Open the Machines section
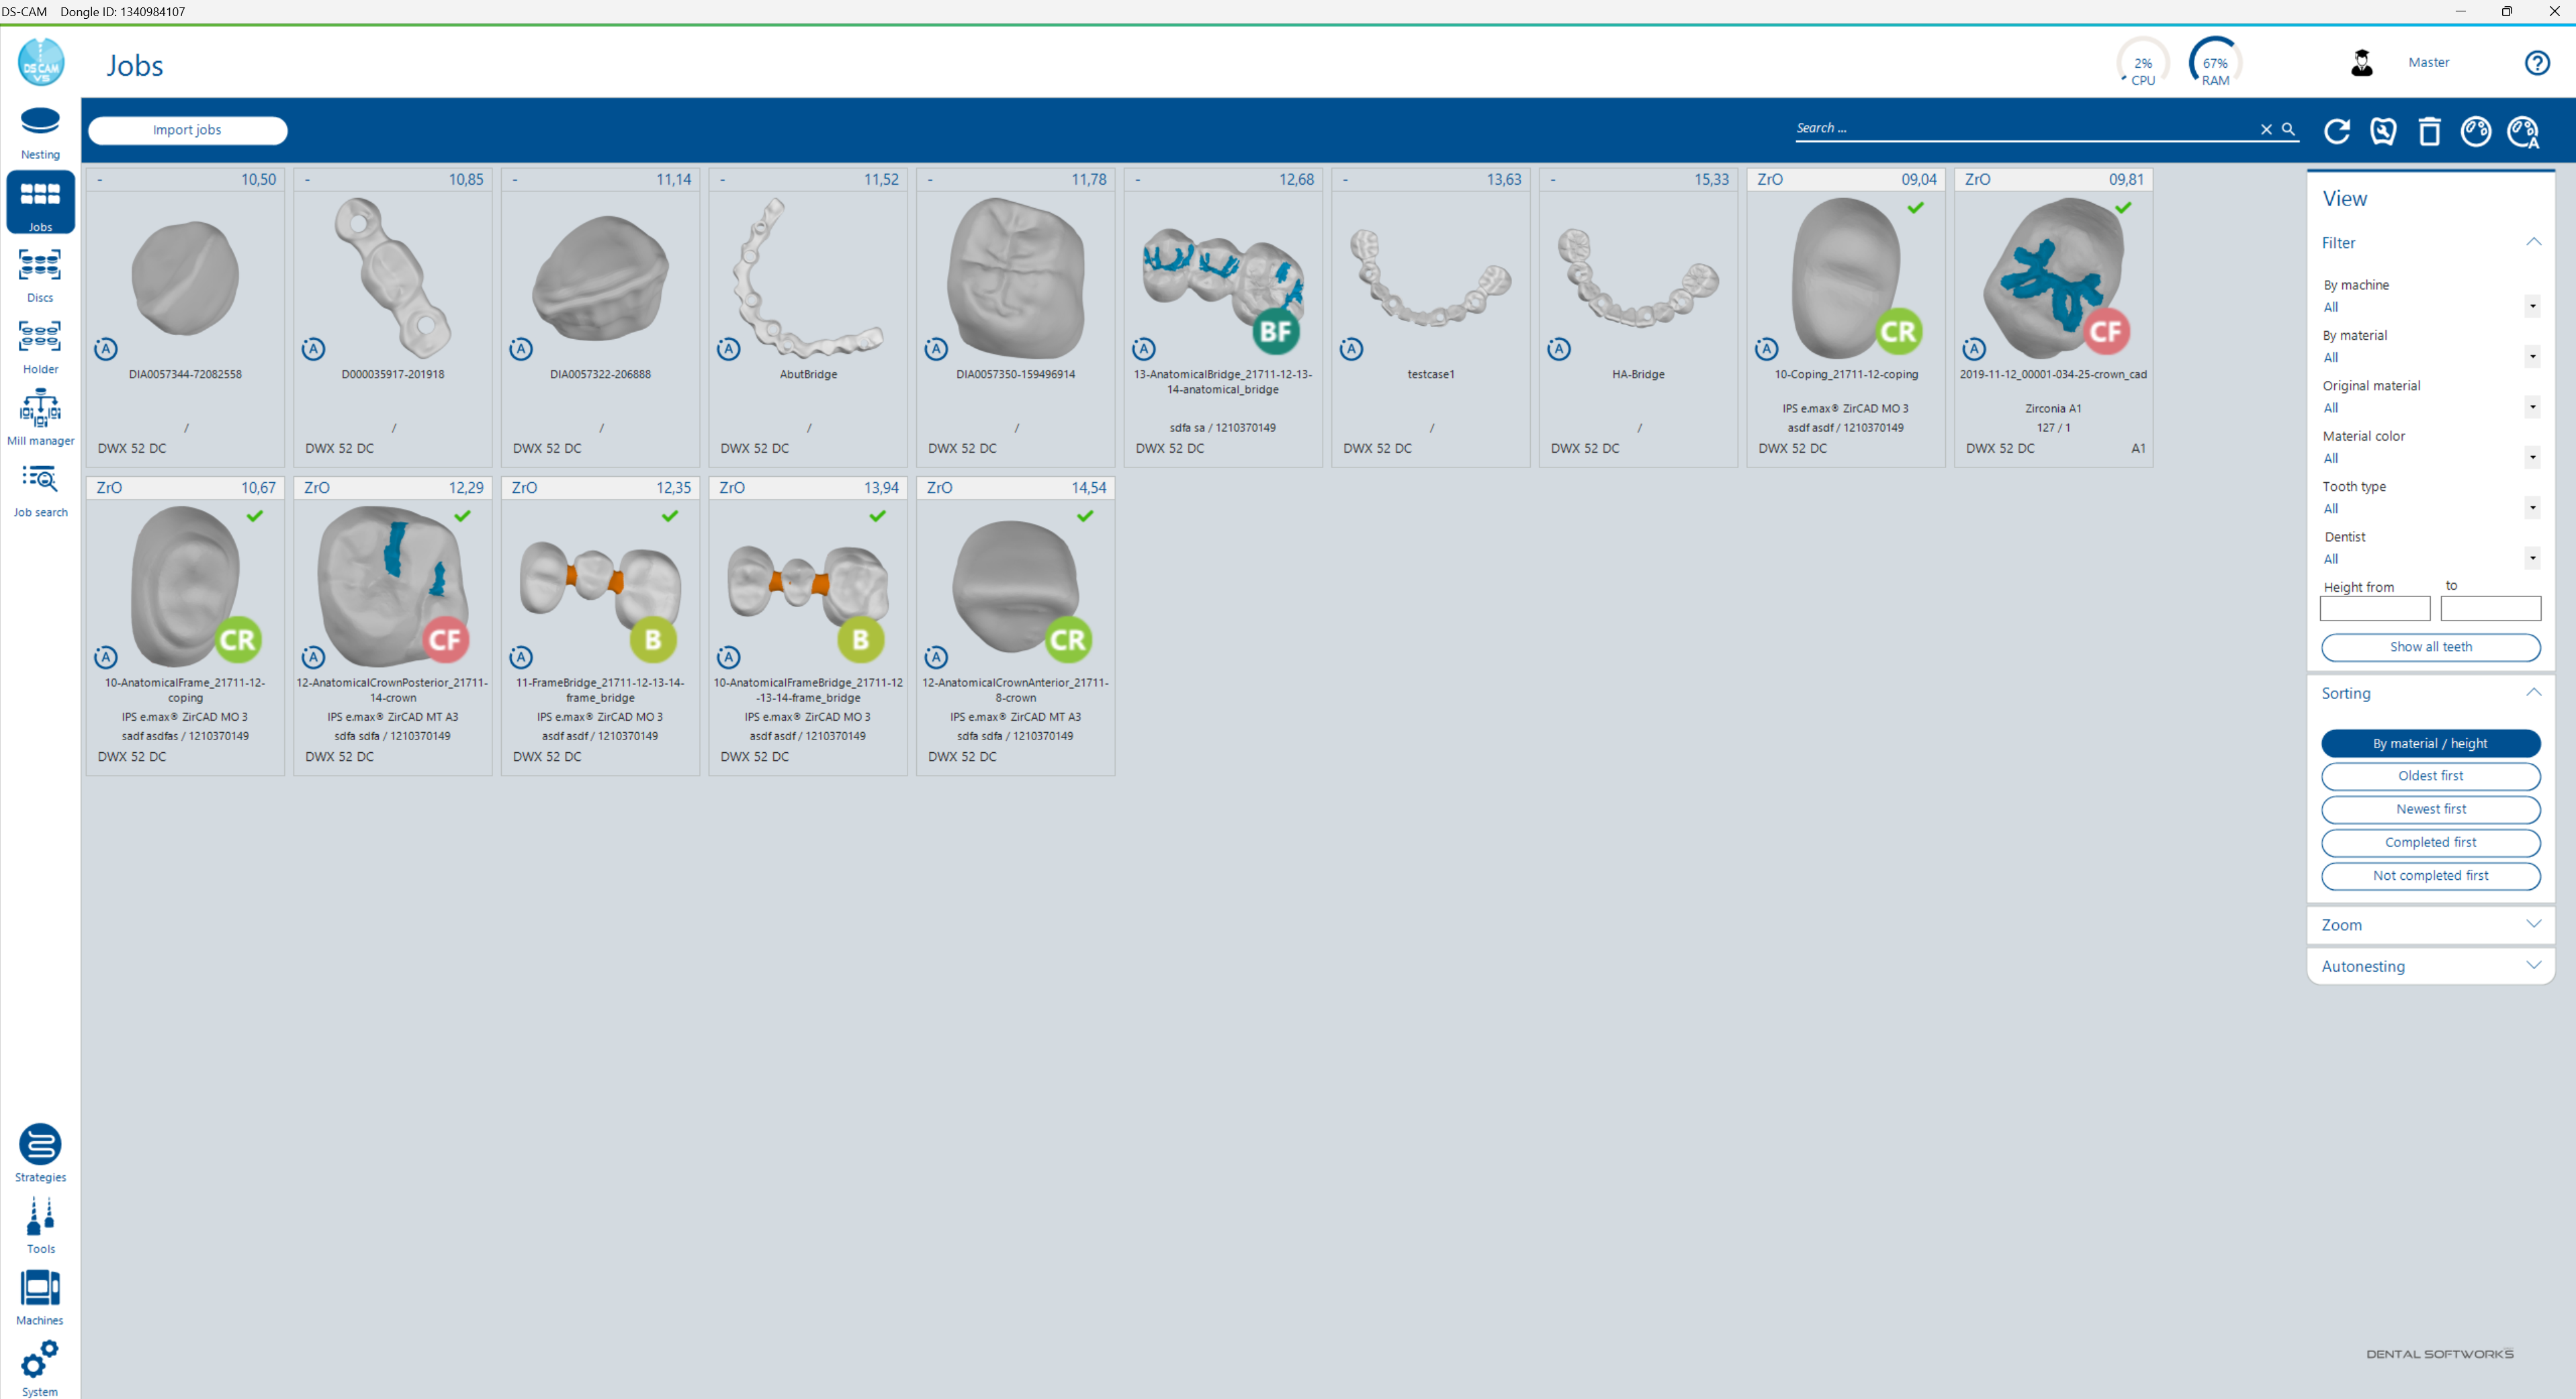This screenshot has width=2576, height=1399. (40, 1293)
